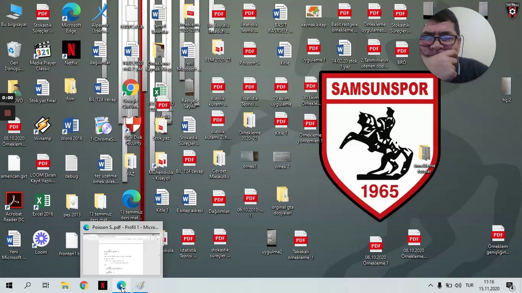Open the volume control in system tray
Image resolution: width=522 pixels, height=293 pixels.
coord(458,286)
